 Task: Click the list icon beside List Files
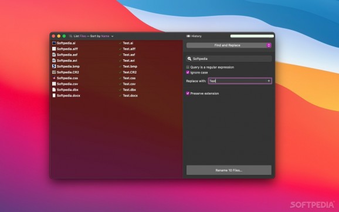(x=70, y=36)
